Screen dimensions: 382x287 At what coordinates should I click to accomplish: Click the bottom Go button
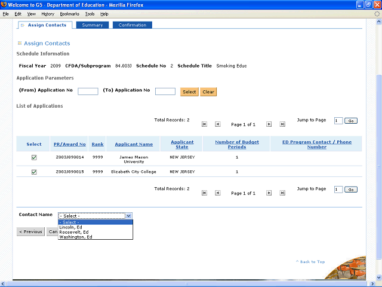[351, 190]
